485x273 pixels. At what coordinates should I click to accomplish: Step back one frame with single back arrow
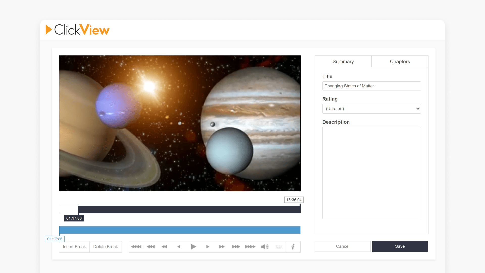(179, 246)
